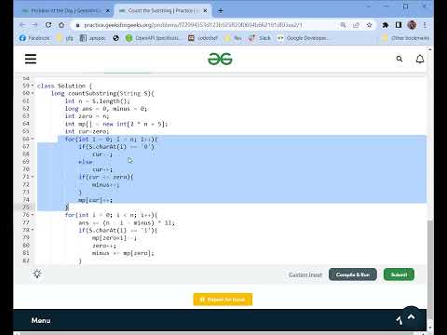The height and width of the screenshot is (335, 447).
Task: Click the 'int zero = n;' line
Action: point(87,116)
